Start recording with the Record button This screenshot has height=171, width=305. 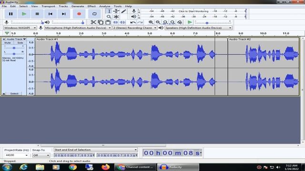tap(79, 14)
